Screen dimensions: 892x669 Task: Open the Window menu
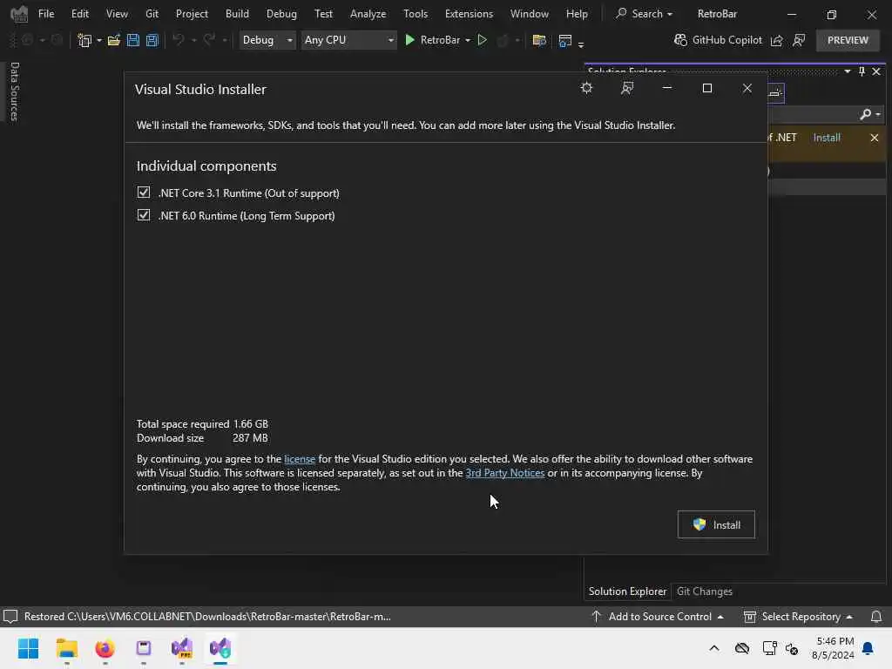click(529, 14)
